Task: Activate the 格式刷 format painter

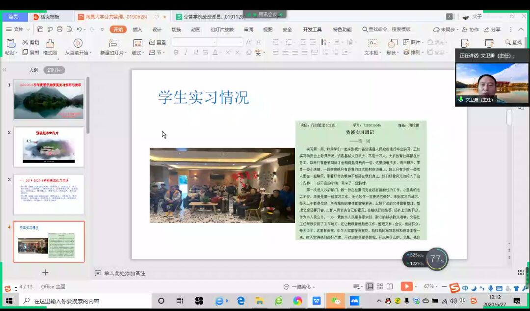Action: pos(50,47)
